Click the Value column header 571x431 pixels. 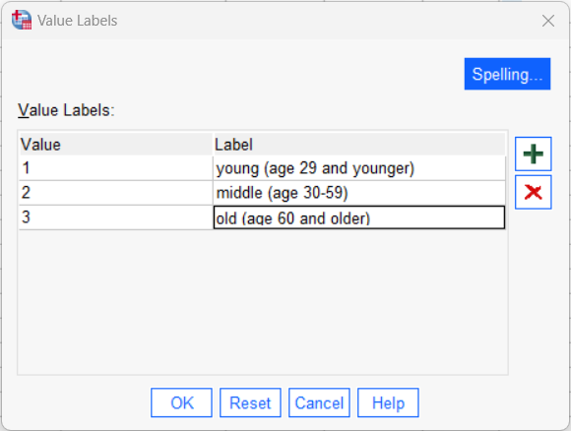click(116, 145)
